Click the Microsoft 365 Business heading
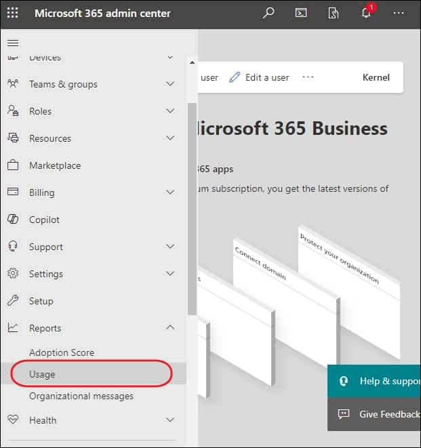Viewport: 421px width, 448px height. [x=293, y=128]
